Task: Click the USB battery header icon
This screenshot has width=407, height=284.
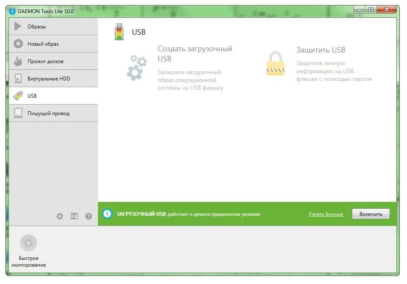Action: pos(119,32)
